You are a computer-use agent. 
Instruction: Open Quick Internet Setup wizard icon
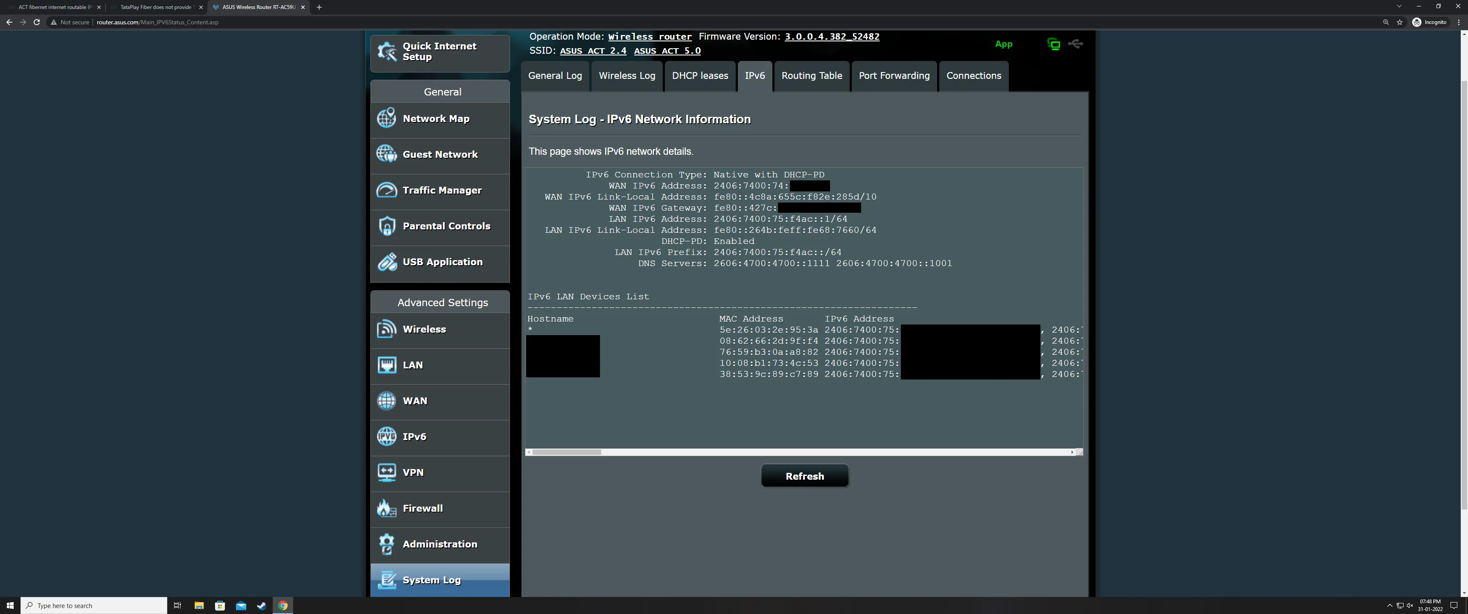tap(387, 52)
